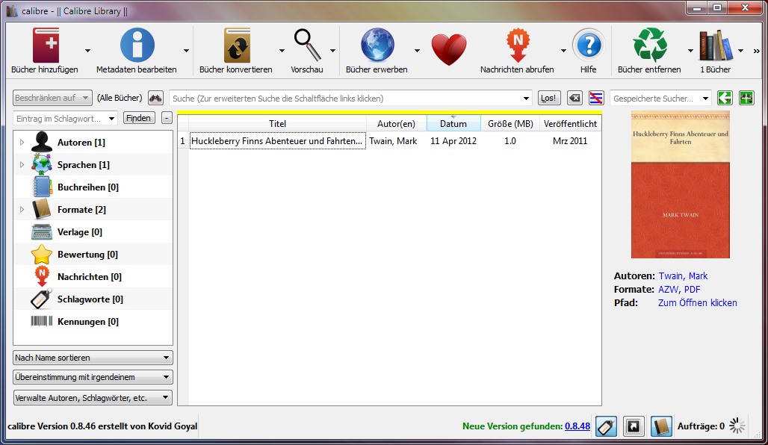This screenshot has height=445, width=768.
Task: Open Metadaten bearbeiten dropdown arrow
Action: (186, 51)
